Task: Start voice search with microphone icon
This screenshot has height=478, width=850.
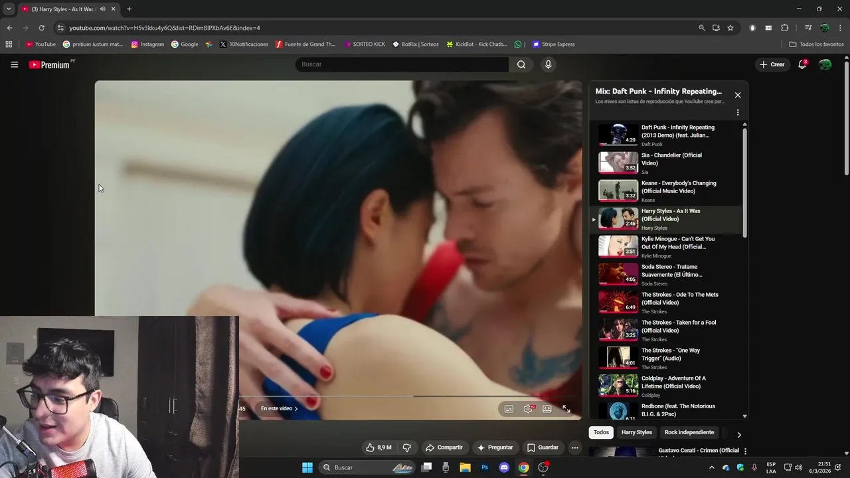Action: tap(548, 64)
